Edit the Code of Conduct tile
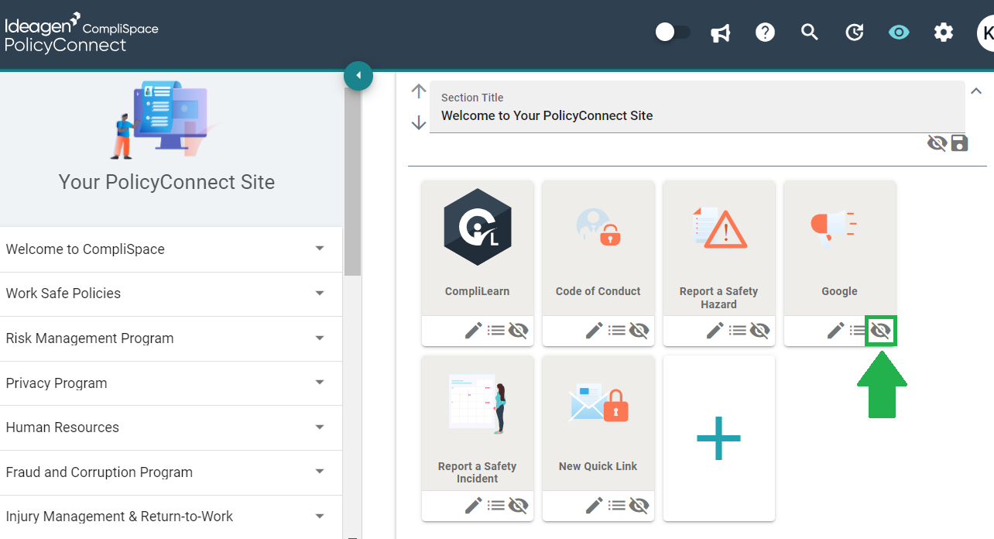 (594, 331)
